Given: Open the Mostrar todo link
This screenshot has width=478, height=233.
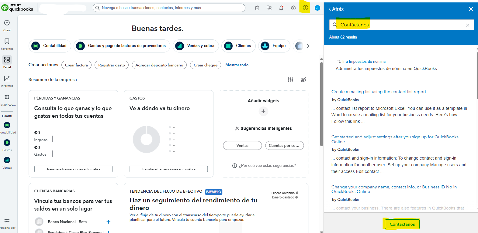Looking at the screenshot, I should pos(237,65).
